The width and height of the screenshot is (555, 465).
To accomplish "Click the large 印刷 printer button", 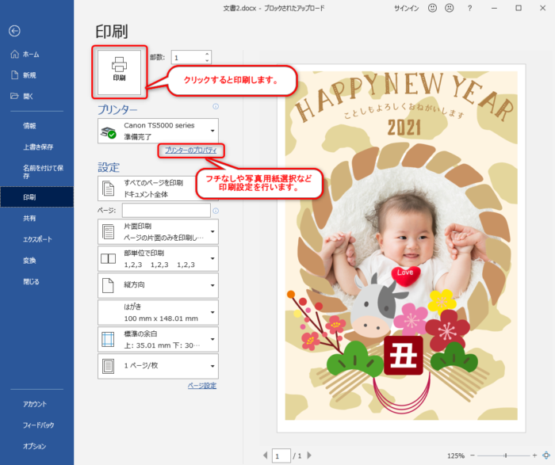I will click(x=119, y=71).
